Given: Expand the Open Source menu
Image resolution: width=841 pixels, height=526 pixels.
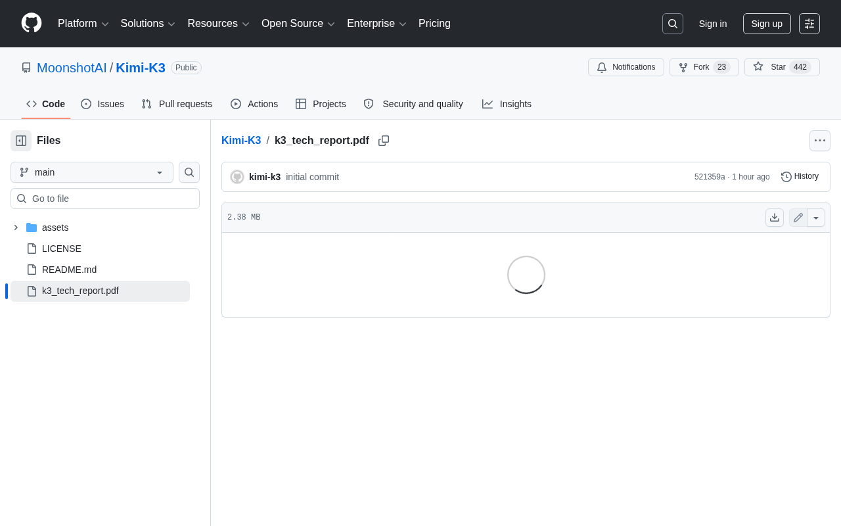Looking at the screenshot, I should point(298,24).
